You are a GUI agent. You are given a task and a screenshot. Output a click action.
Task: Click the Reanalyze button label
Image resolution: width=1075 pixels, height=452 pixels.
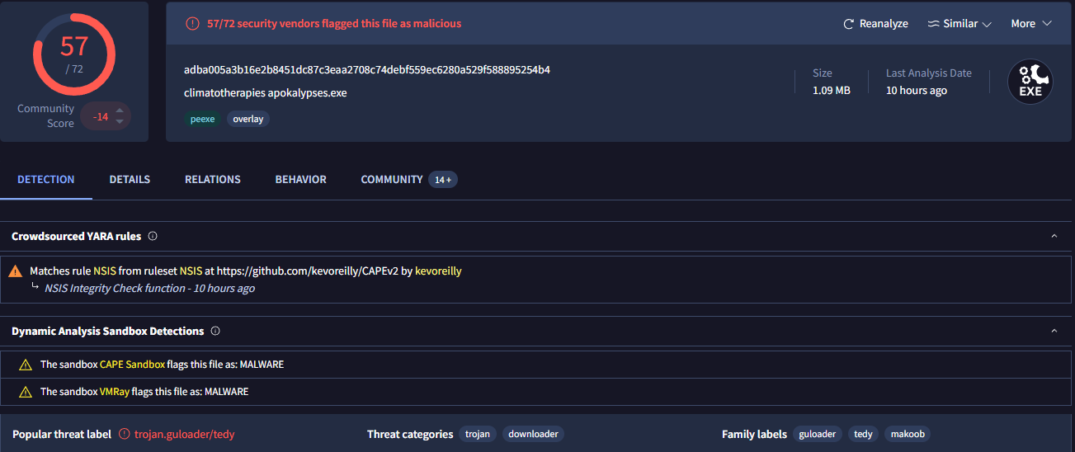coord(884,24)
